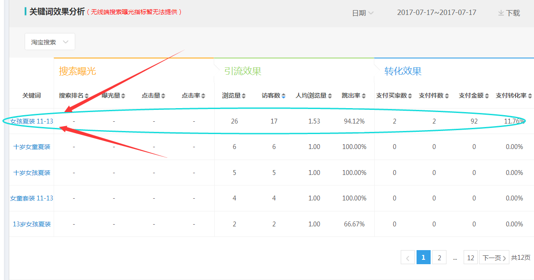Expand the 日期 date dropdown
Viewport: 534px width, 280px height.
coord(363,13)
